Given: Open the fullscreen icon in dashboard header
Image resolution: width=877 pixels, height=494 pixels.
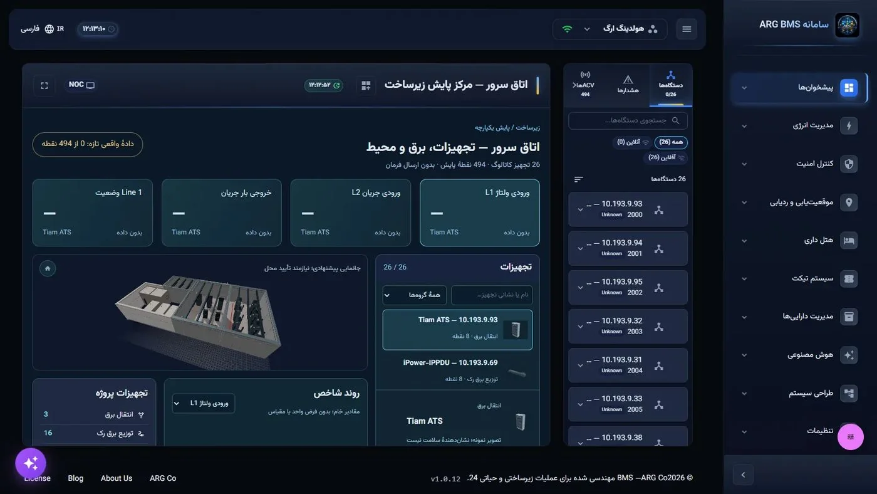Looking at the screenshot, I should click(44, 85).
